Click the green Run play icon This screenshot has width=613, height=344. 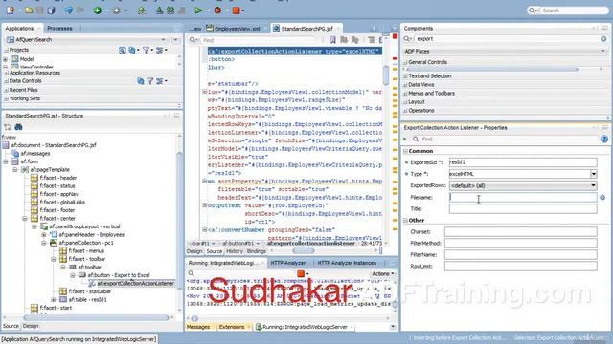click(198, 11)
